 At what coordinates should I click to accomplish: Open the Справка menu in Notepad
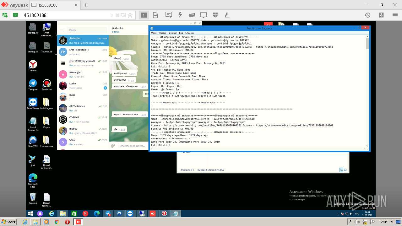point(189,33)
